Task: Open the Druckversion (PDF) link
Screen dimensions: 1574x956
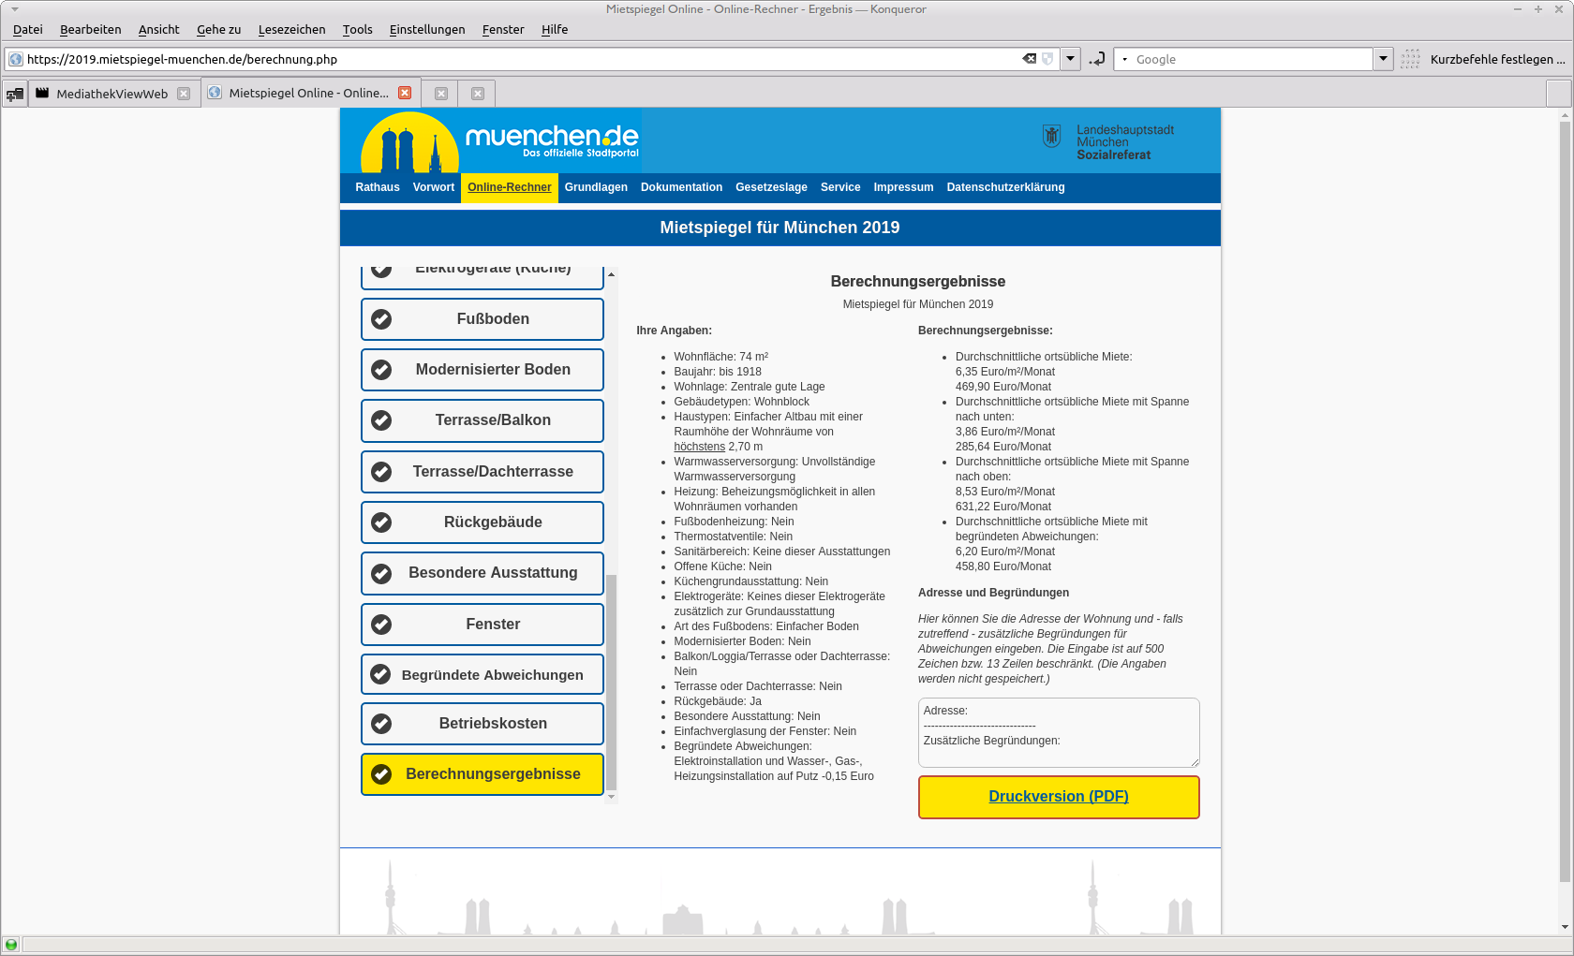Action: click(1059, 797)
